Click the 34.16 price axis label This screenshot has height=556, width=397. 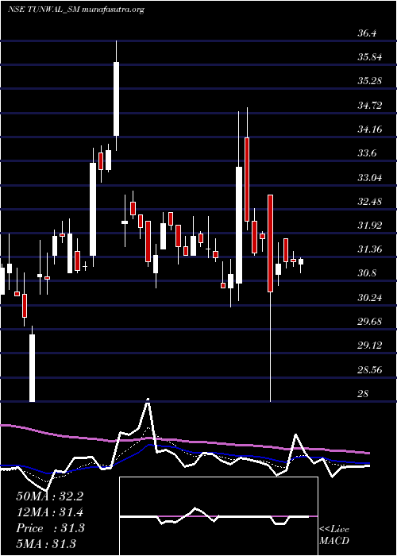[x=370, y=129]
